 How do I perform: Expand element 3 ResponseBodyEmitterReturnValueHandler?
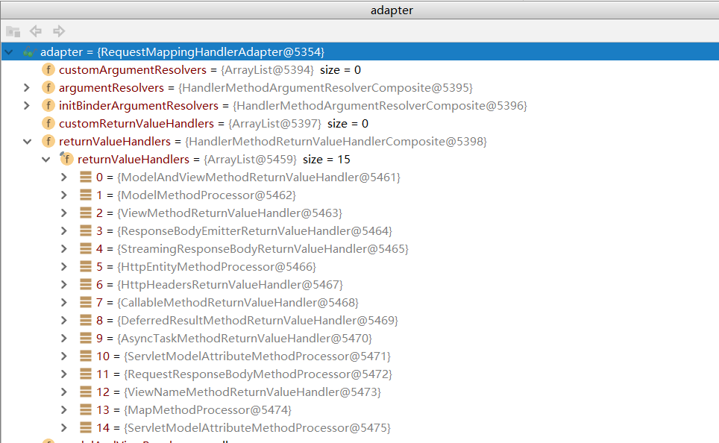64,230
